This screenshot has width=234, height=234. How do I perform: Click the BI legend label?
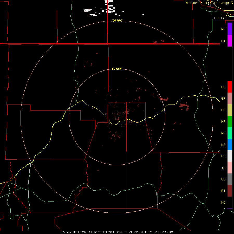coord(223,191)
